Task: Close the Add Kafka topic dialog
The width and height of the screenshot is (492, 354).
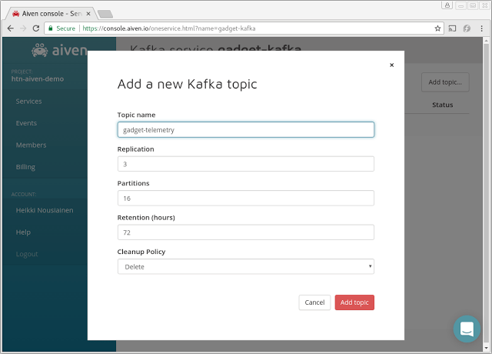Action: click(x=391, y=65)
